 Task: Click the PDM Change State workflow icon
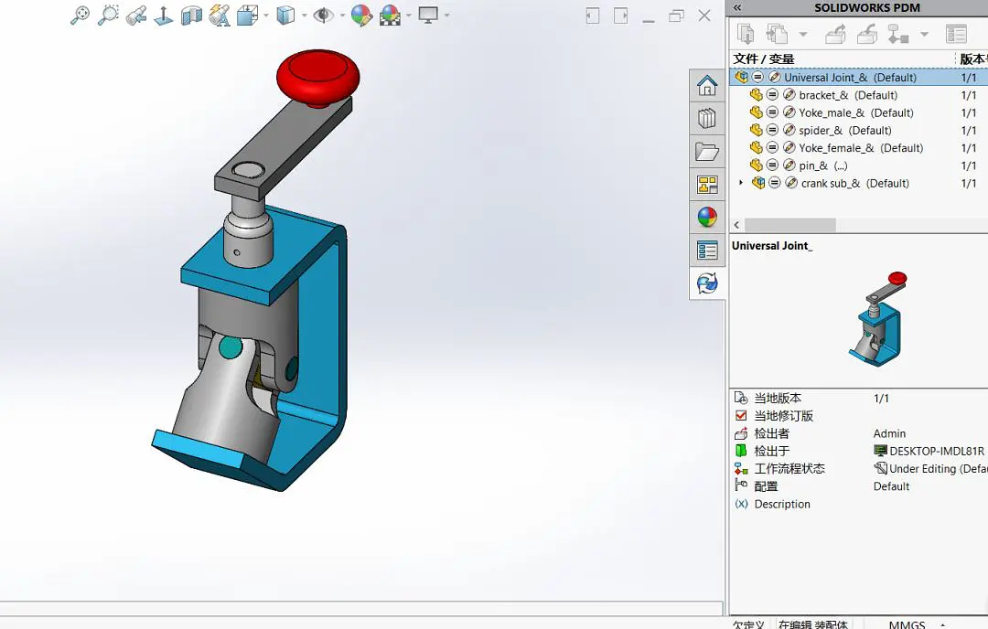click(898, 34)
